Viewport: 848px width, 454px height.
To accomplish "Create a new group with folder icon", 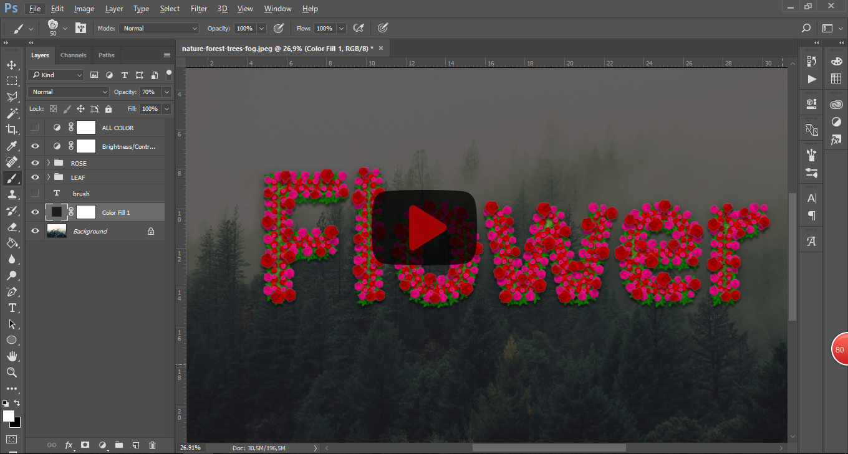I will [x=119, y=445].
